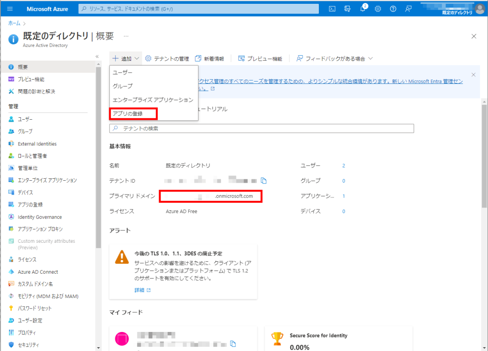
Task: Open the help question mark icon
Action: [x=393, y=9]
